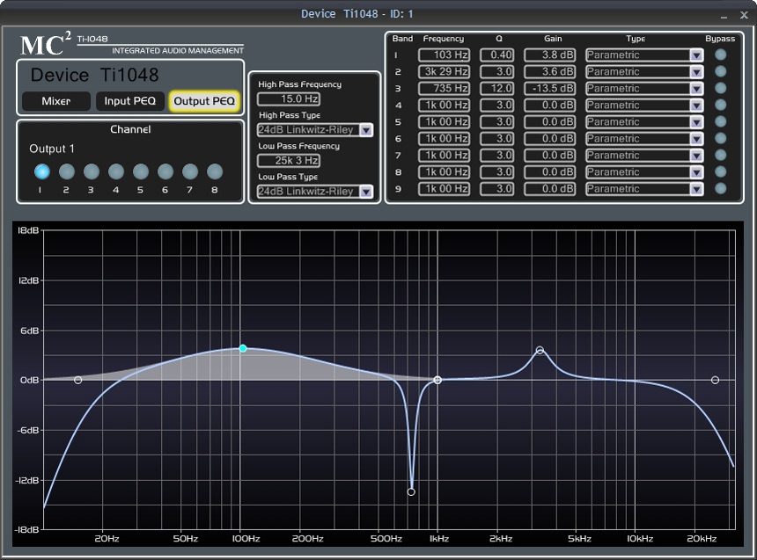Select output channel 1 button
This screenshot has width=757, height=560.
41,171
